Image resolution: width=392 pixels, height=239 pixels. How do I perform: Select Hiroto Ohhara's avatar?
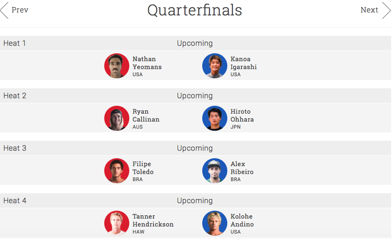coord(215,118)
